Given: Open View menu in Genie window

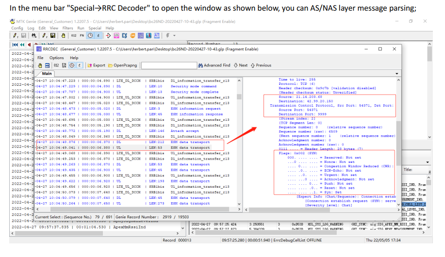Looking at the screenshot, I should pos(54,28).
